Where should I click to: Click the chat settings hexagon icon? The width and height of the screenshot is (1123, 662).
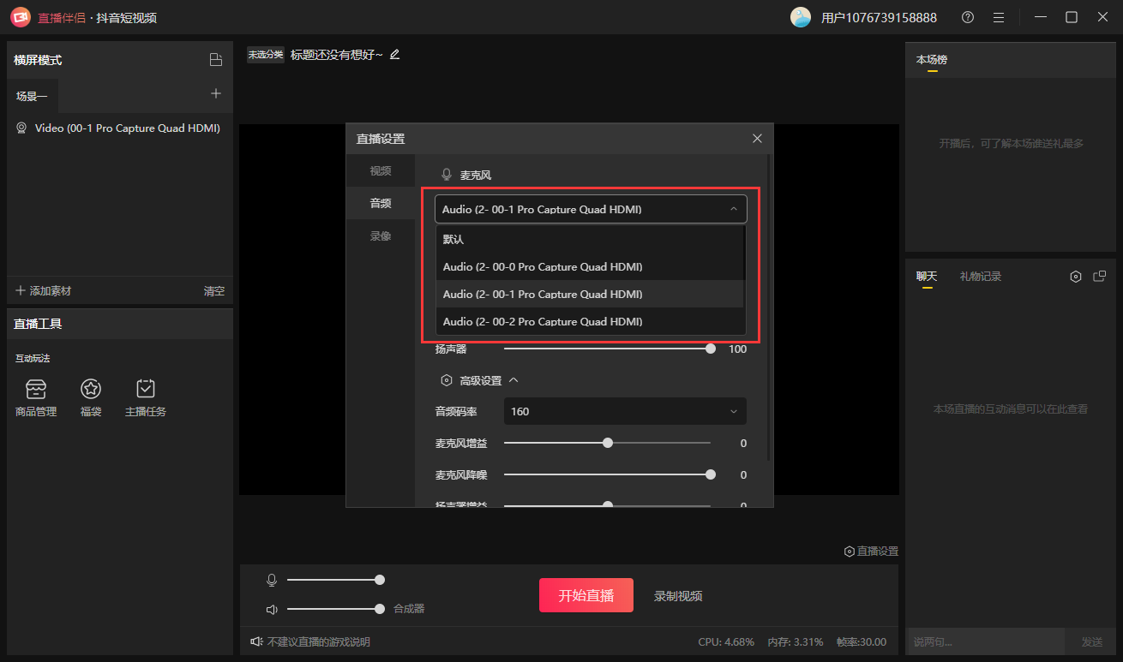click(x=1076, y=277)
